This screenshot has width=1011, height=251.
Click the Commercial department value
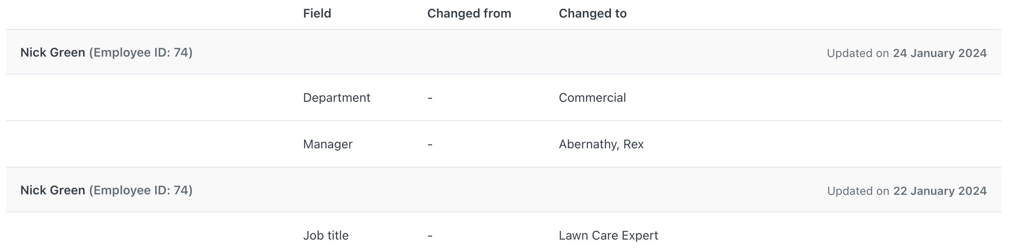point(592,97)
